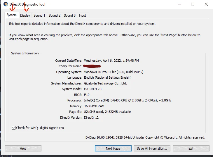
Task: Click the page file 8210MB used value
Action: 107,112
